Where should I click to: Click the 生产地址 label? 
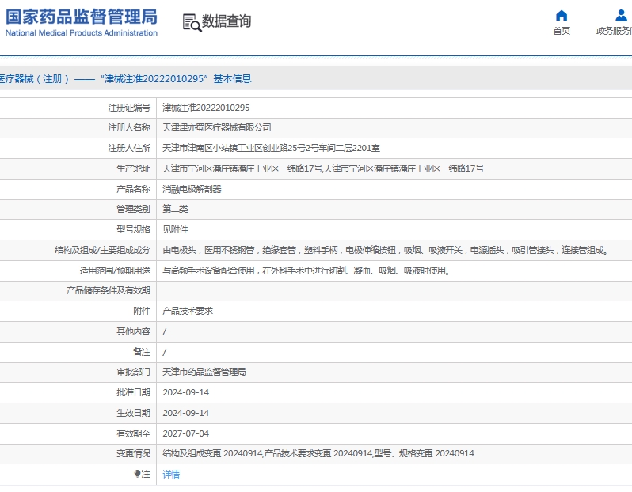[x=133, y=168]
